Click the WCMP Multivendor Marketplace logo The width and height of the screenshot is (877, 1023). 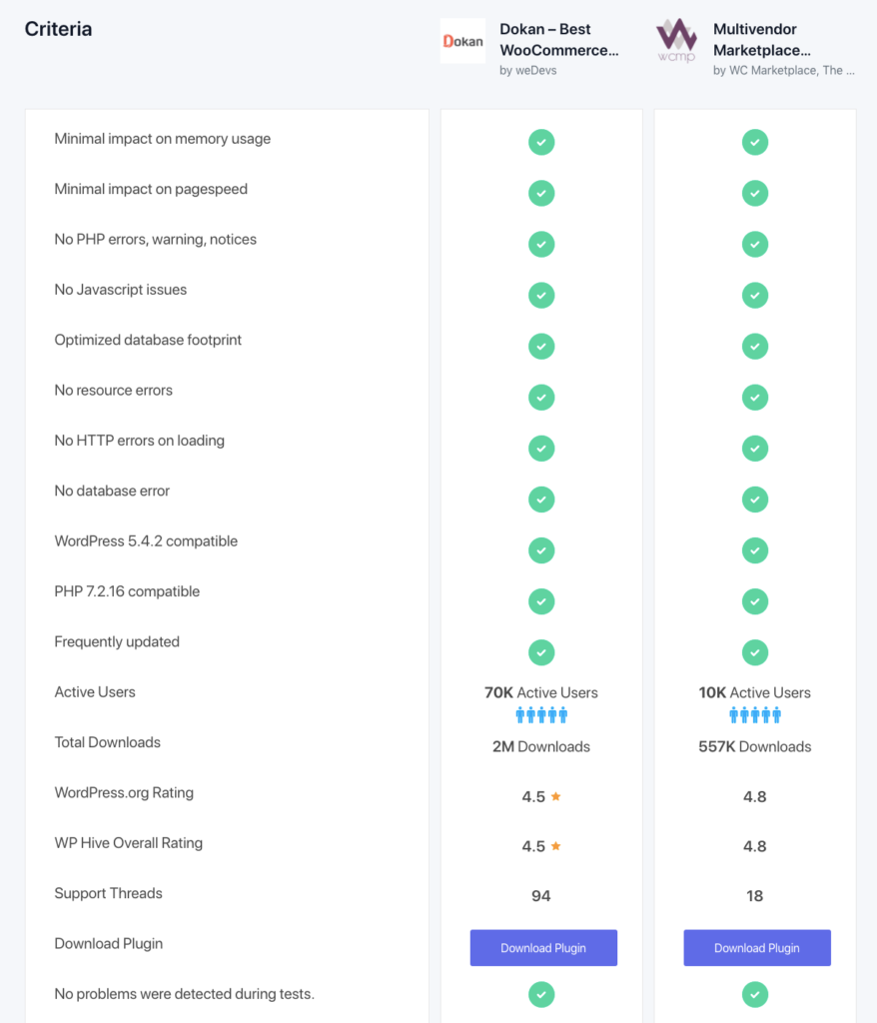(676, 40)
